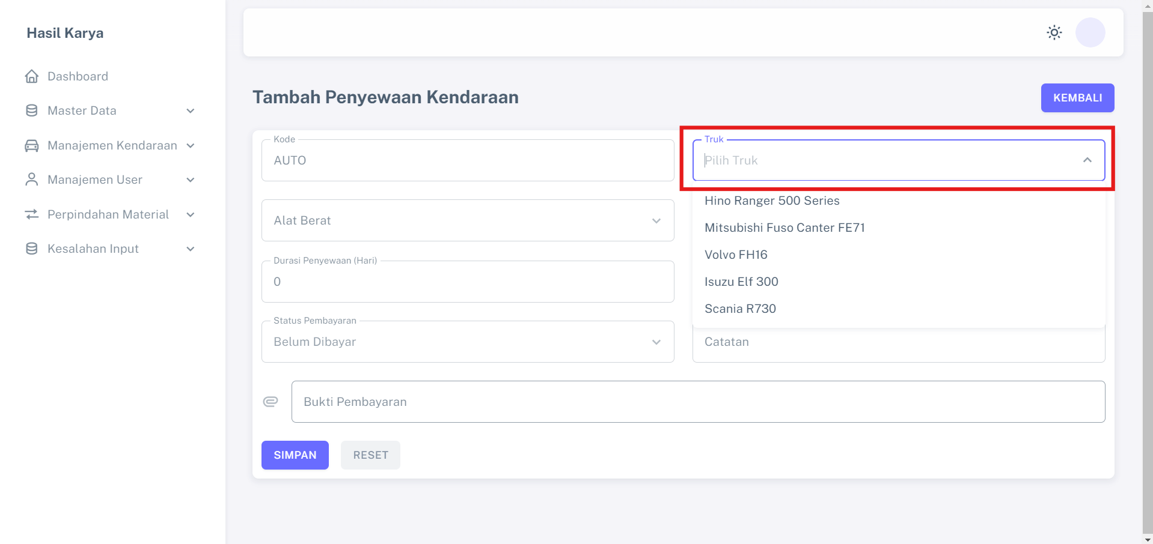This screenshot has height=544, width=1153.
Task: Click the Master Data database icon
Action: (32, 110)
